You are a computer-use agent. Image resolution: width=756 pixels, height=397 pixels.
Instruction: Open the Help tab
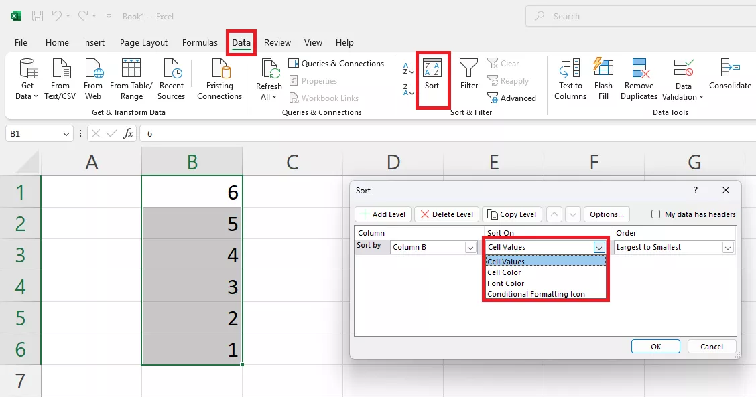[344, 42]
